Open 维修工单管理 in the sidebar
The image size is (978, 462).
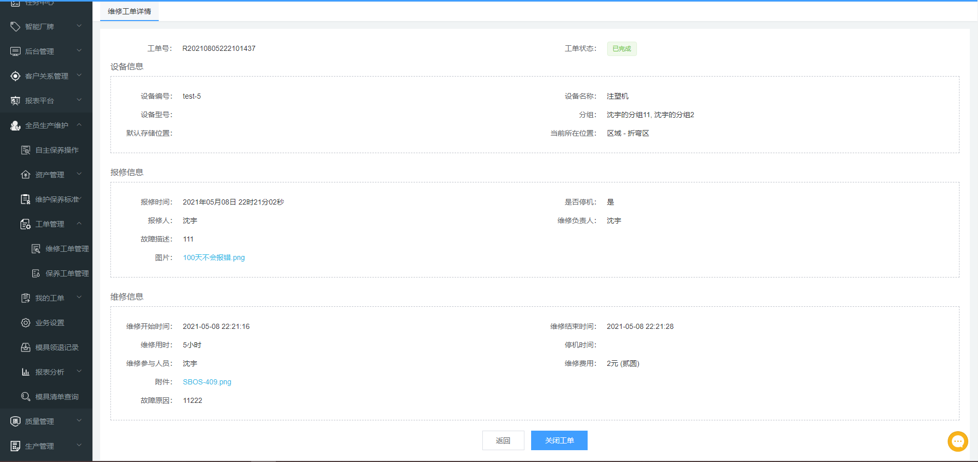67,249
